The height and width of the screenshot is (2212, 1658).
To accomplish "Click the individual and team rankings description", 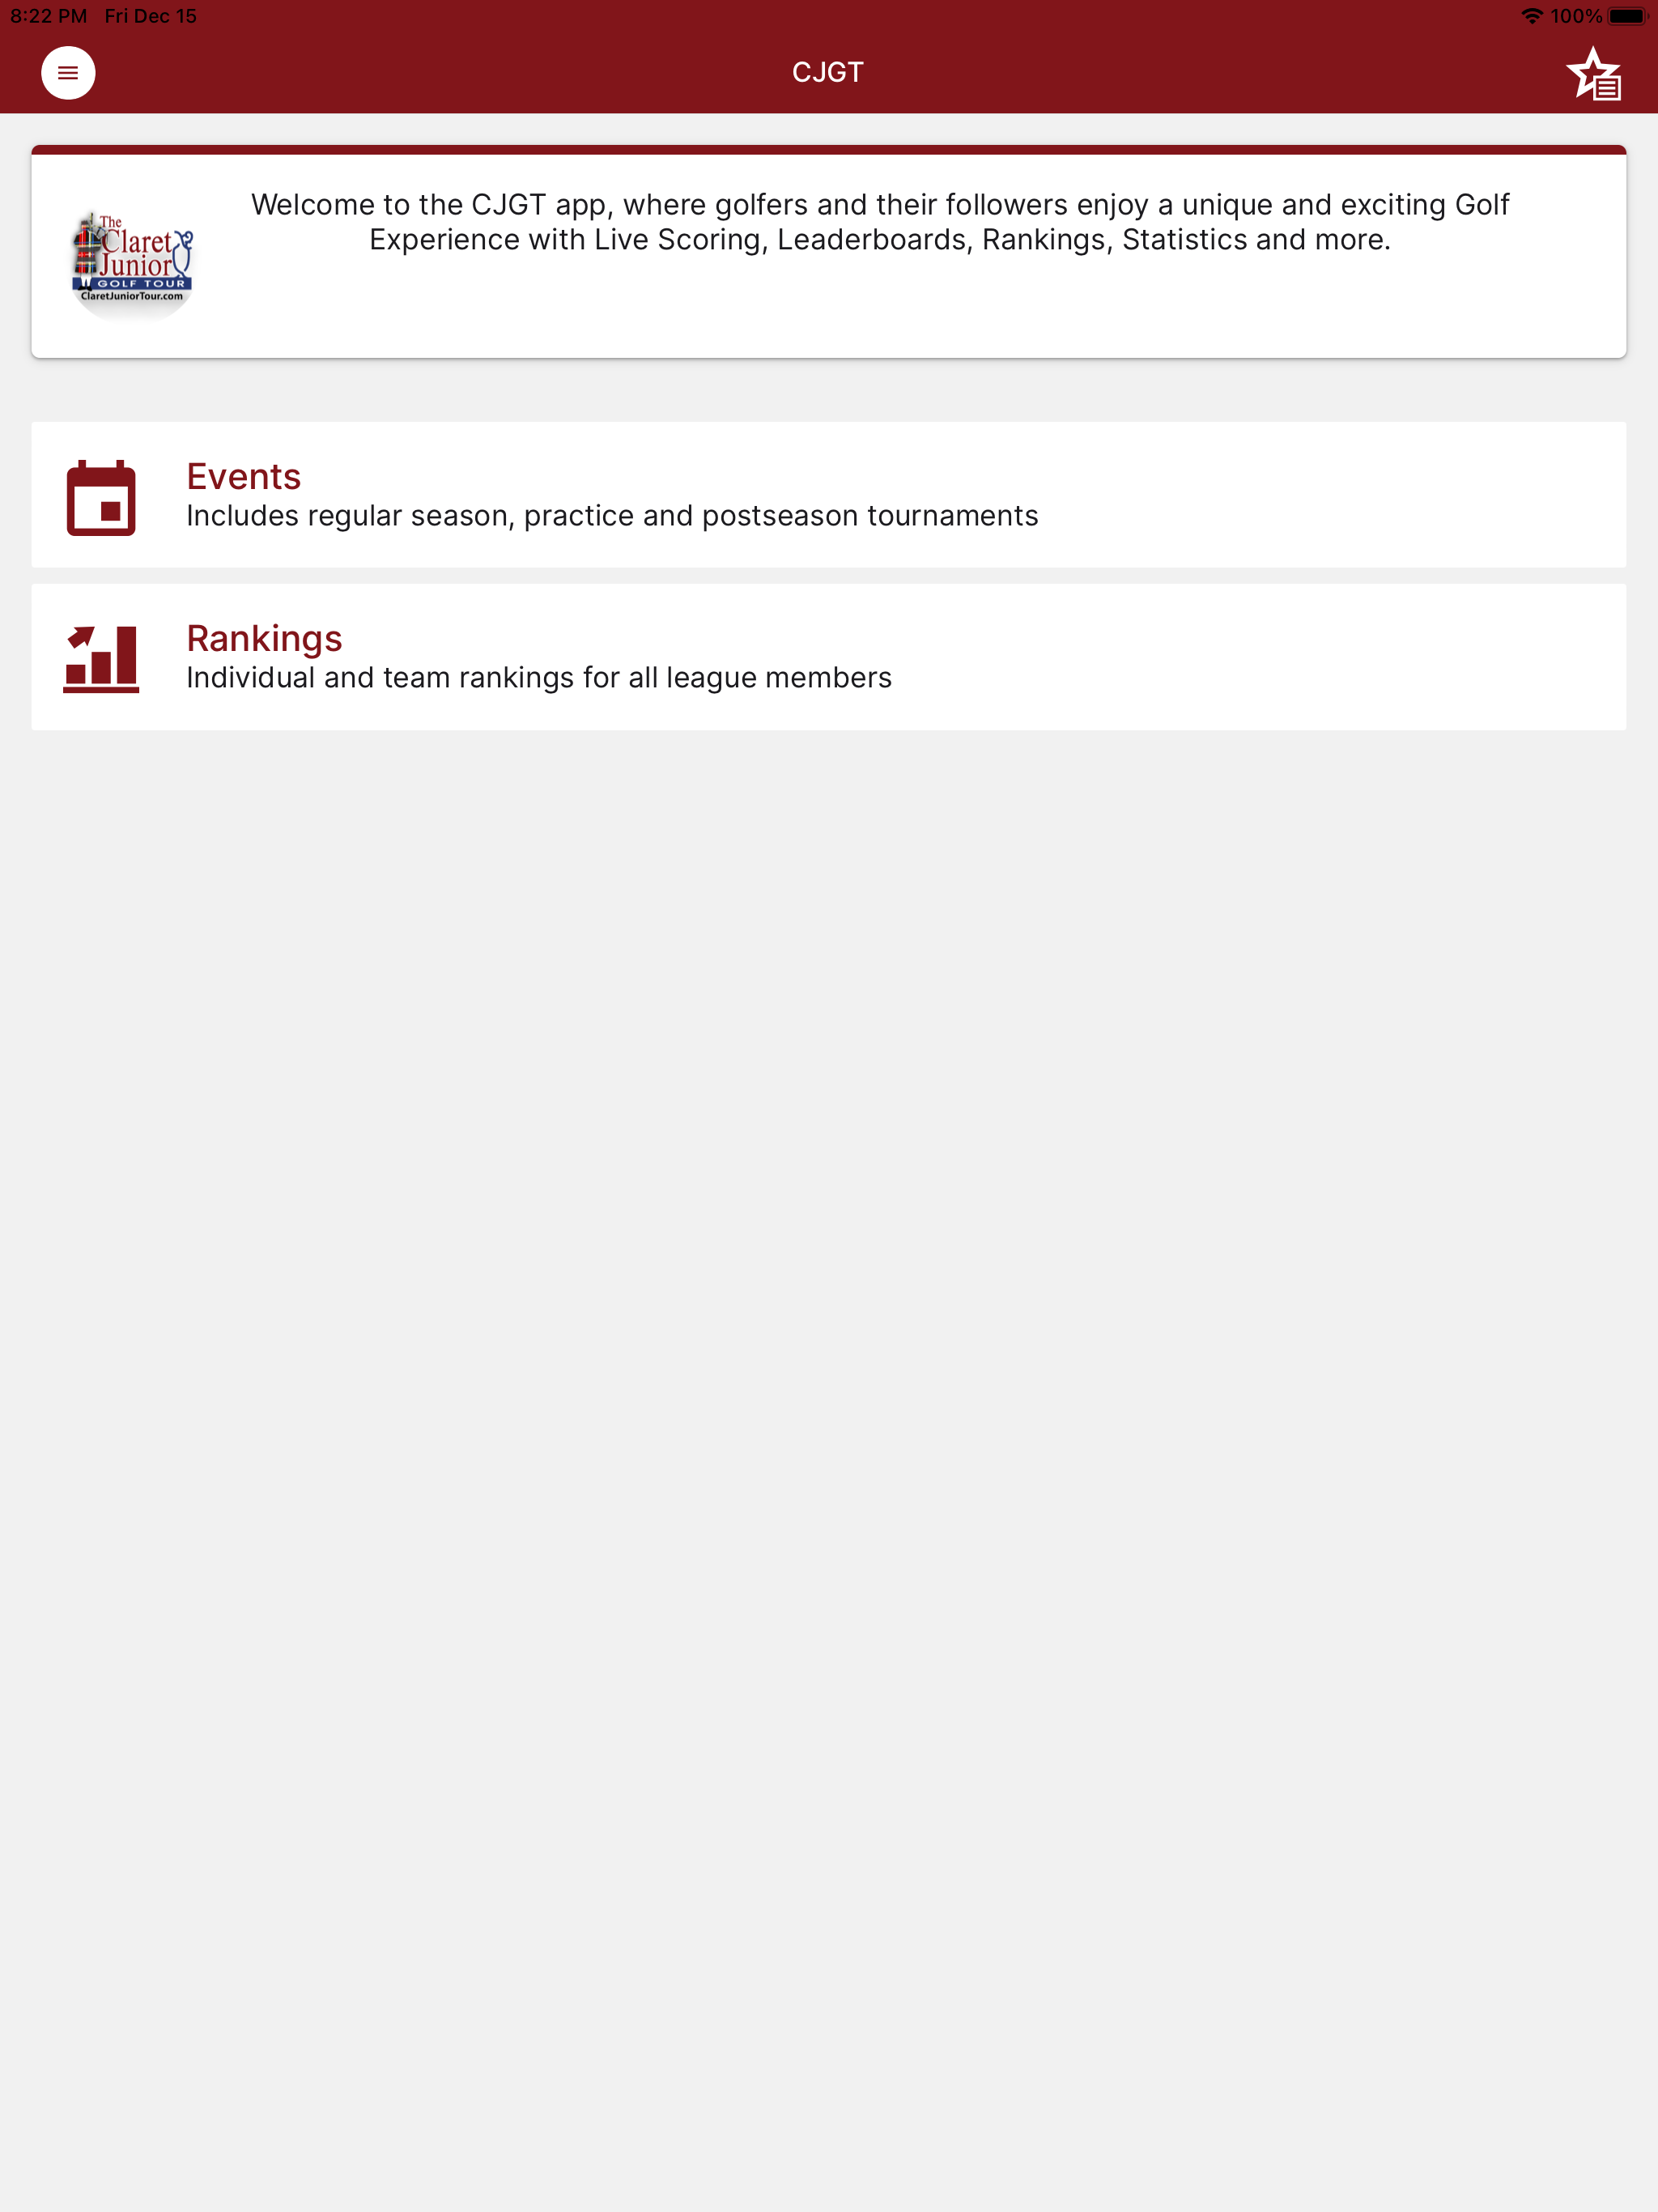I will click(539, 677).
